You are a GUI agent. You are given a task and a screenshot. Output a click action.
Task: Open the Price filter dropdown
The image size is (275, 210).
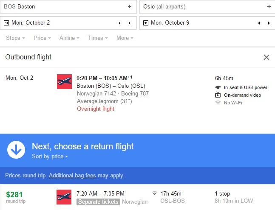click(42, 38)
